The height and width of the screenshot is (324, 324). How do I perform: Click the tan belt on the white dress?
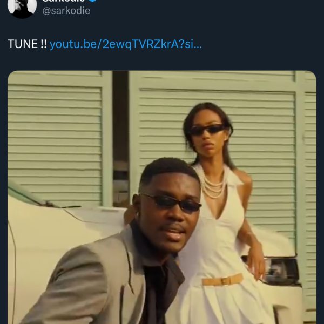tap(222, 280)
